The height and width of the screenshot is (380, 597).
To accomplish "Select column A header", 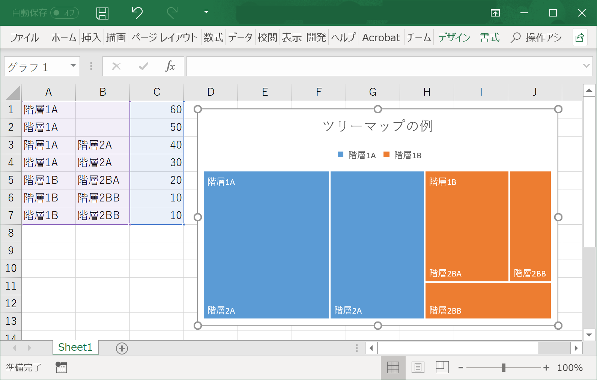I will point(48,92).
